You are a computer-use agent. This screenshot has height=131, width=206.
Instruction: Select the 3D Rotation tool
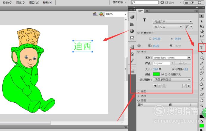click(202, 31)
